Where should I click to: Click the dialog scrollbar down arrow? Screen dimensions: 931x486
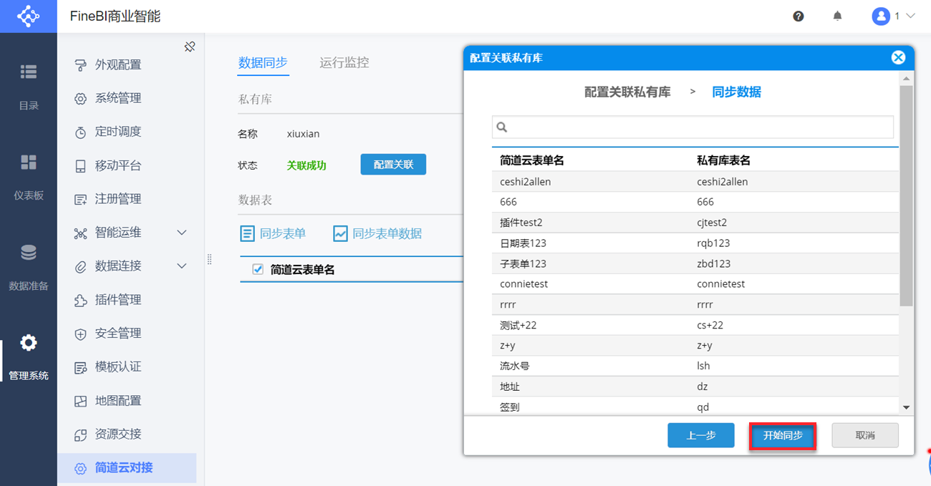906,407
